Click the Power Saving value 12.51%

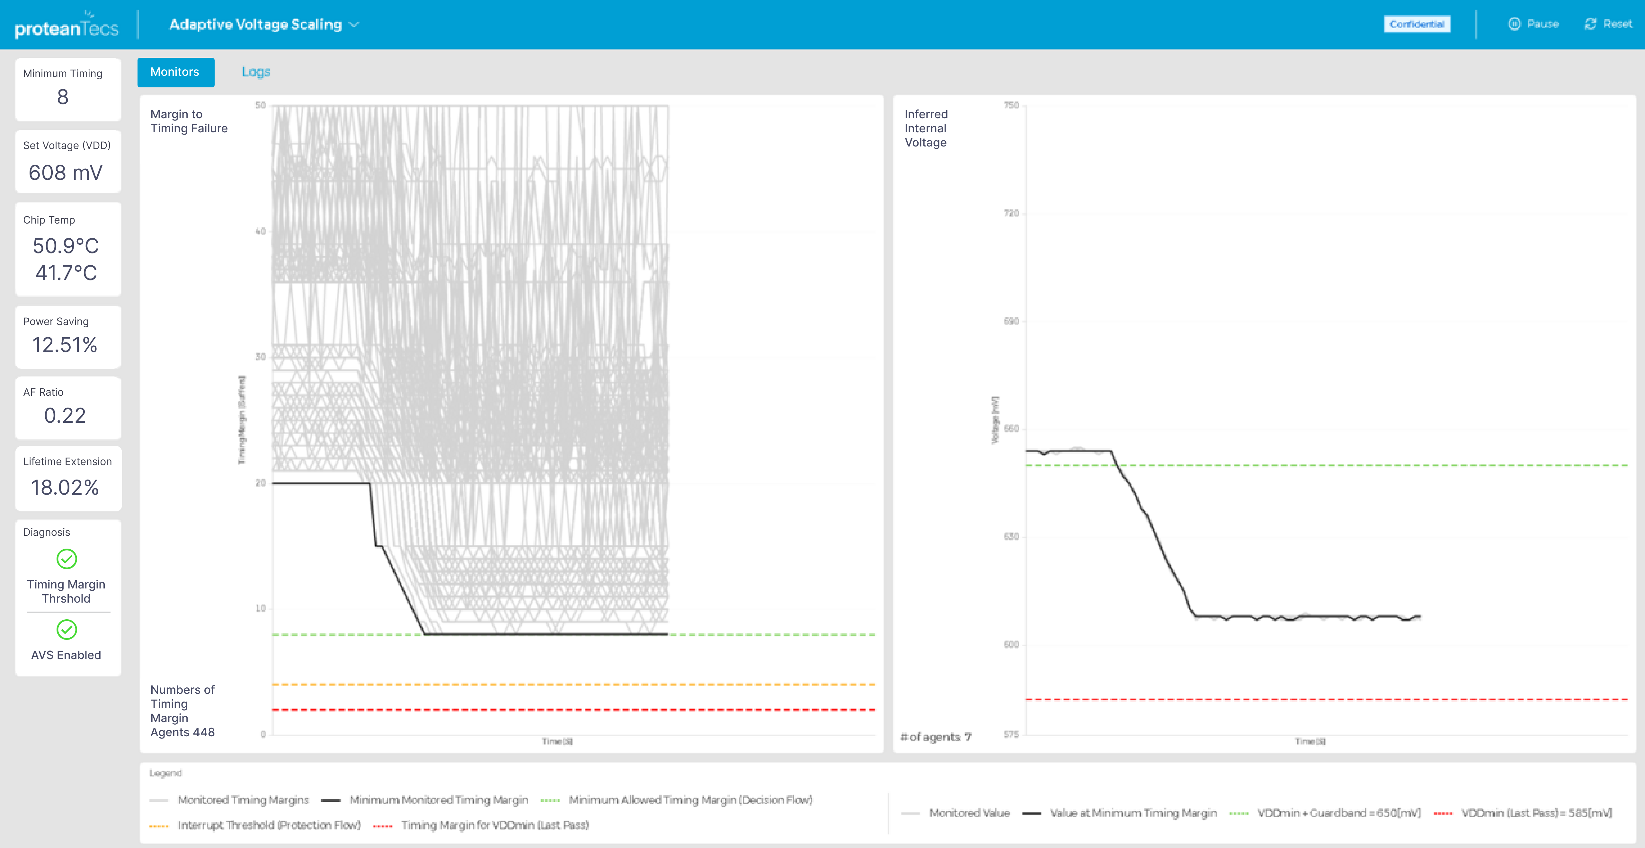(65, 345)
